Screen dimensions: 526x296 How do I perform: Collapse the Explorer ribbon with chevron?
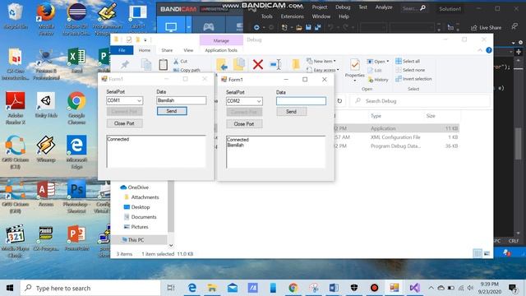tap(480, 50)
